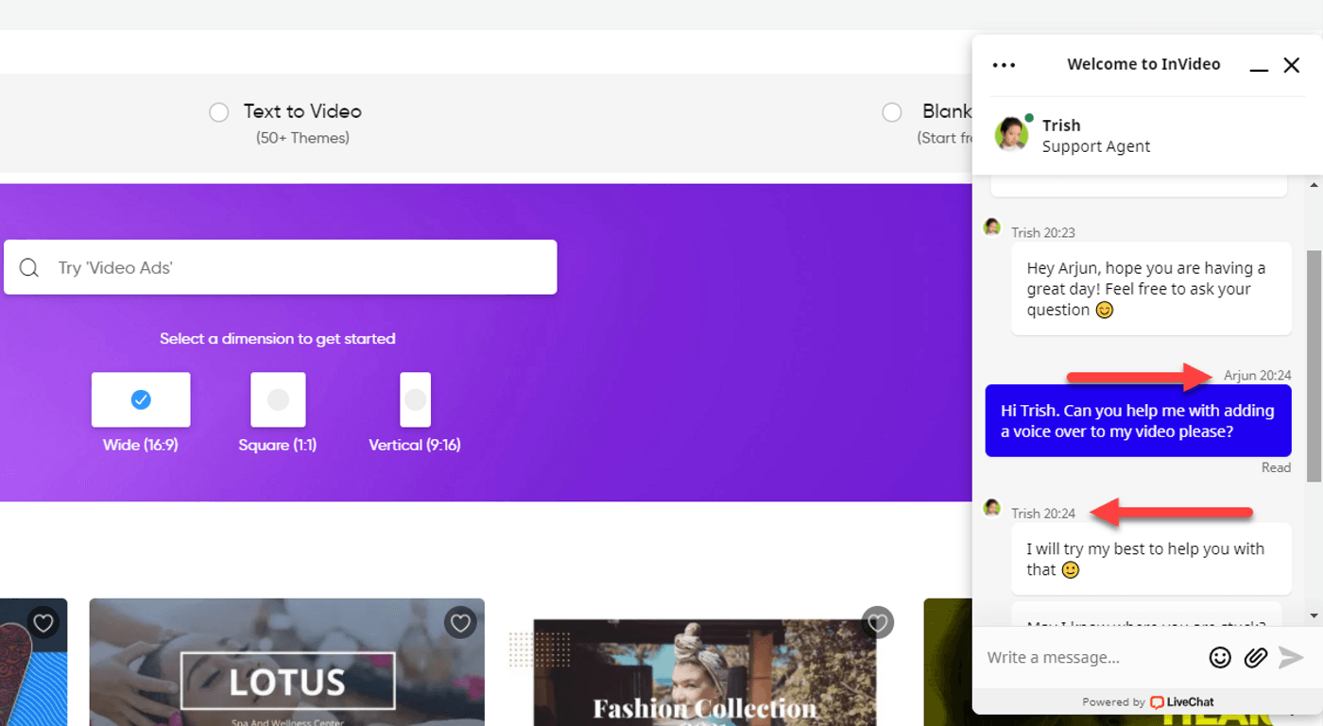Click Trish's support agent avatar
The width and height of the screenshot is (1323, 726).
click(1010, 135)
